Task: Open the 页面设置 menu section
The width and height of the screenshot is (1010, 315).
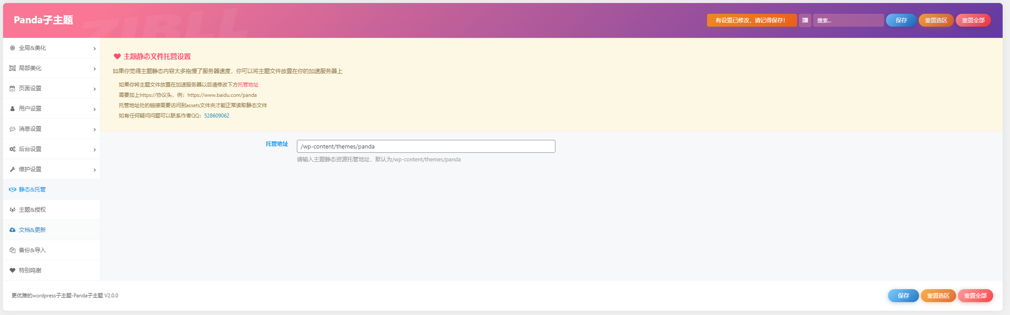Action: 52,88
